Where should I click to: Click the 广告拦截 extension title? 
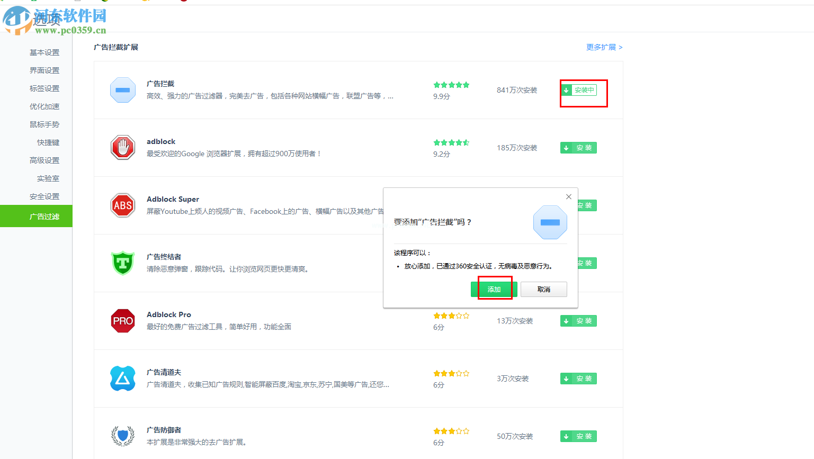point(160,84)
